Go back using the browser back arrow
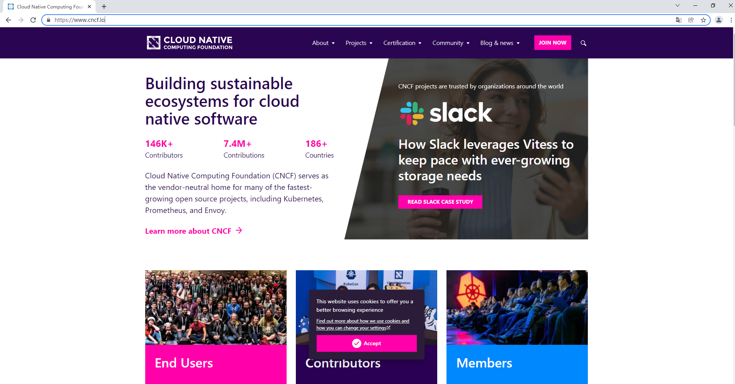 coord(8,20)
